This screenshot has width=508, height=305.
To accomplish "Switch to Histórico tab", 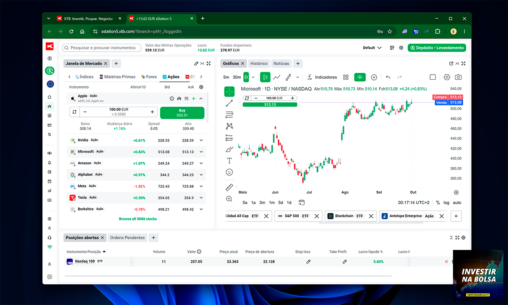I will (259, 64).
